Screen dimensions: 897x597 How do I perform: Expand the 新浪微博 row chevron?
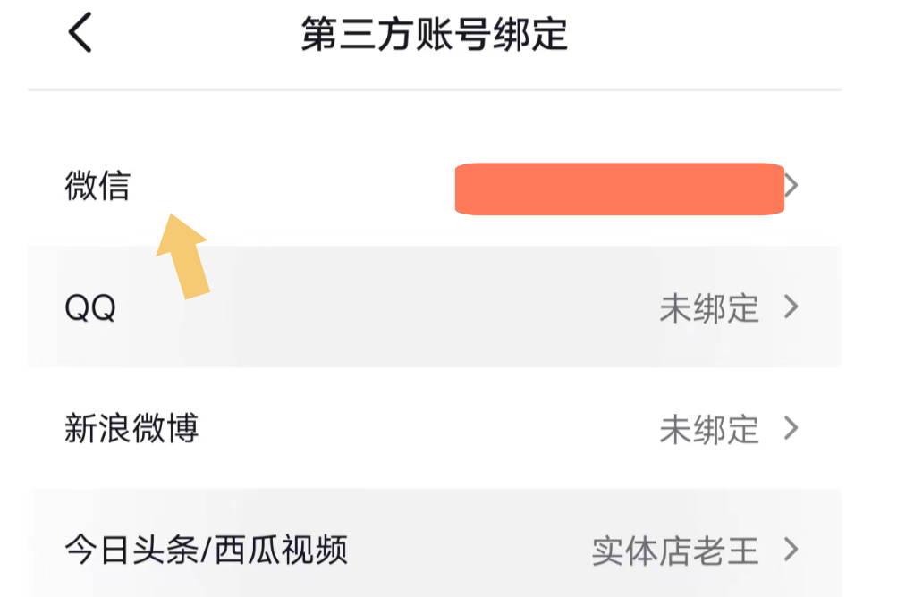coord(791,429)
